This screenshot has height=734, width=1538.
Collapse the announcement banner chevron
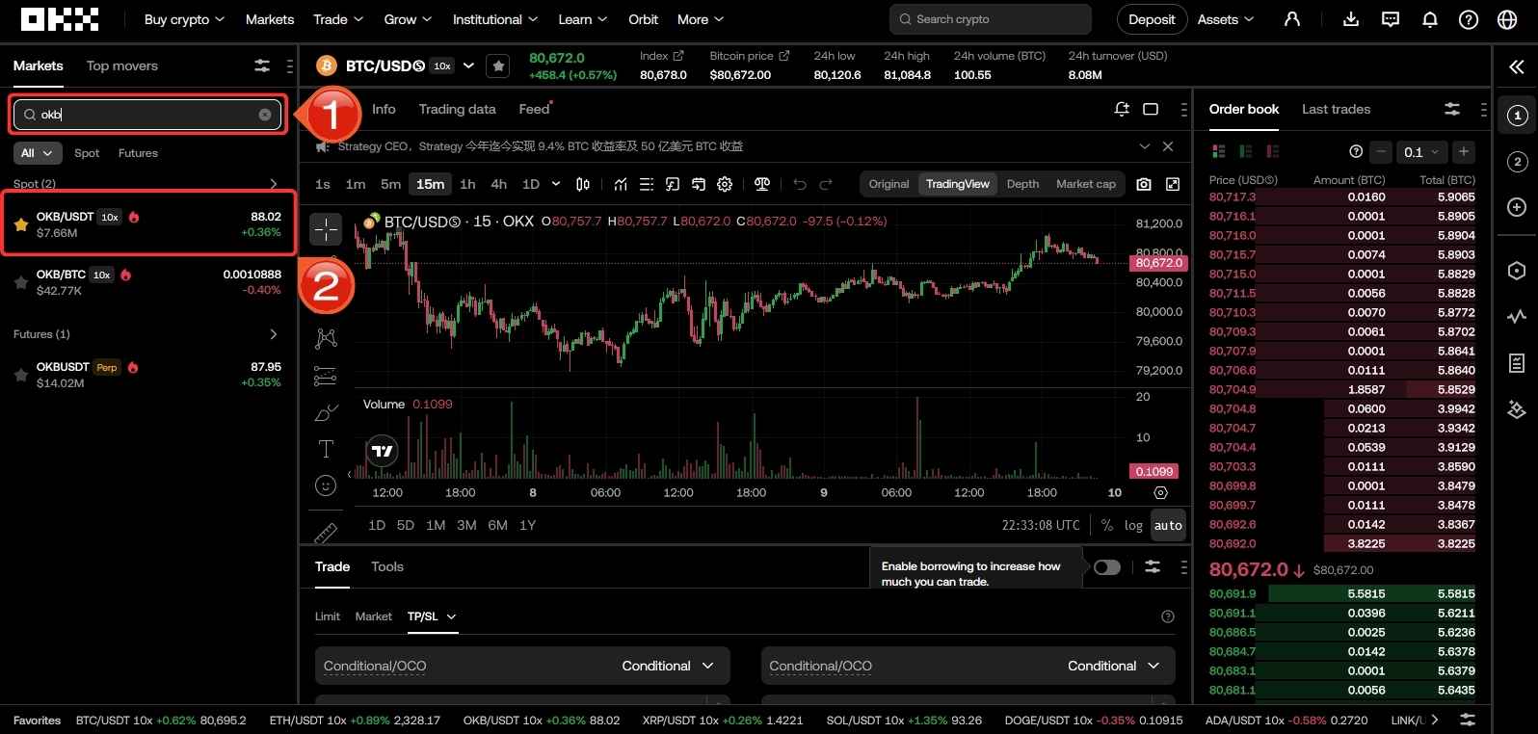[1145, 146]
